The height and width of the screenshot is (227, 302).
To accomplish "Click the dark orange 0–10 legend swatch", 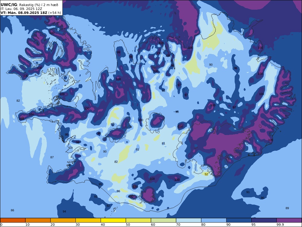I will coord(13,220).
